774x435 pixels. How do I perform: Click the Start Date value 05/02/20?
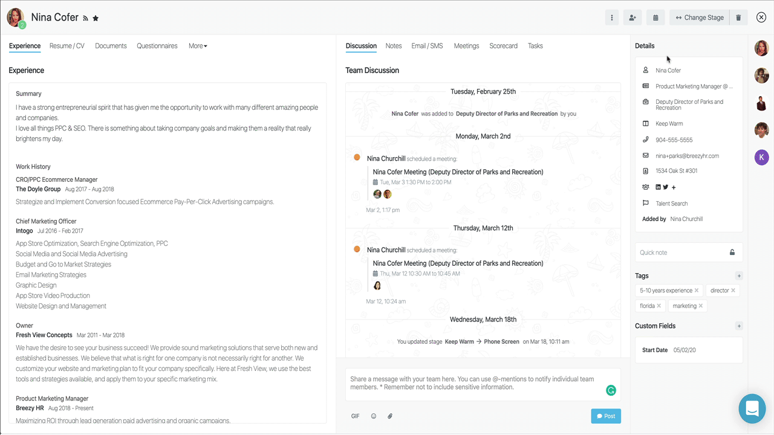(x=685, y=350)
